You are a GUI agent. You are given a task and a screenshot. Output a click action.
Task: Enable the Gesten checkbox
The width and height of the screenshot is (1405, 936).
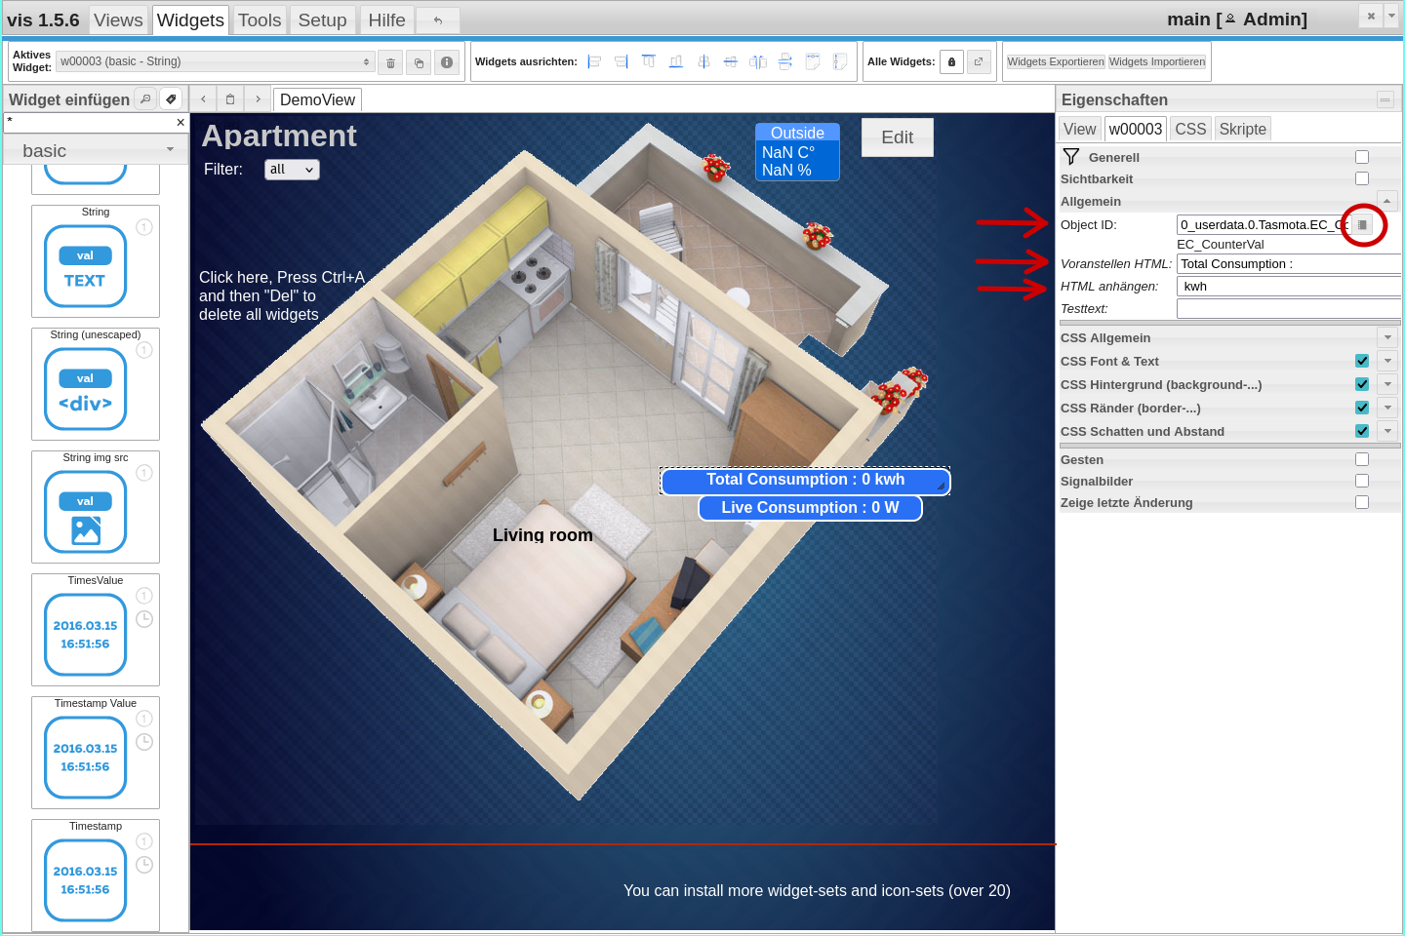point(1362,458)
